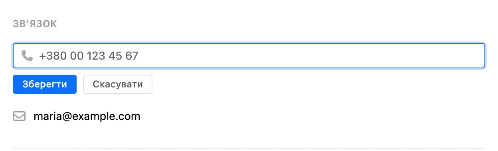Image resolution: width=498 pixels, height=151 pixels.
Task: Focus the phone number input field
Action: click(249, 56)
